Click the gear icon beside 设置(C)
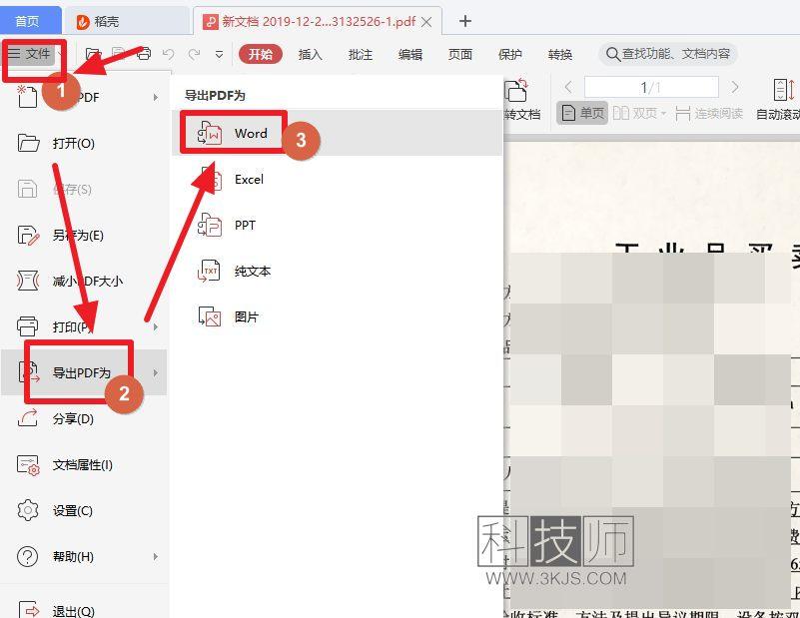This screenshot has width=800, height=618. [x=28, y=510]
